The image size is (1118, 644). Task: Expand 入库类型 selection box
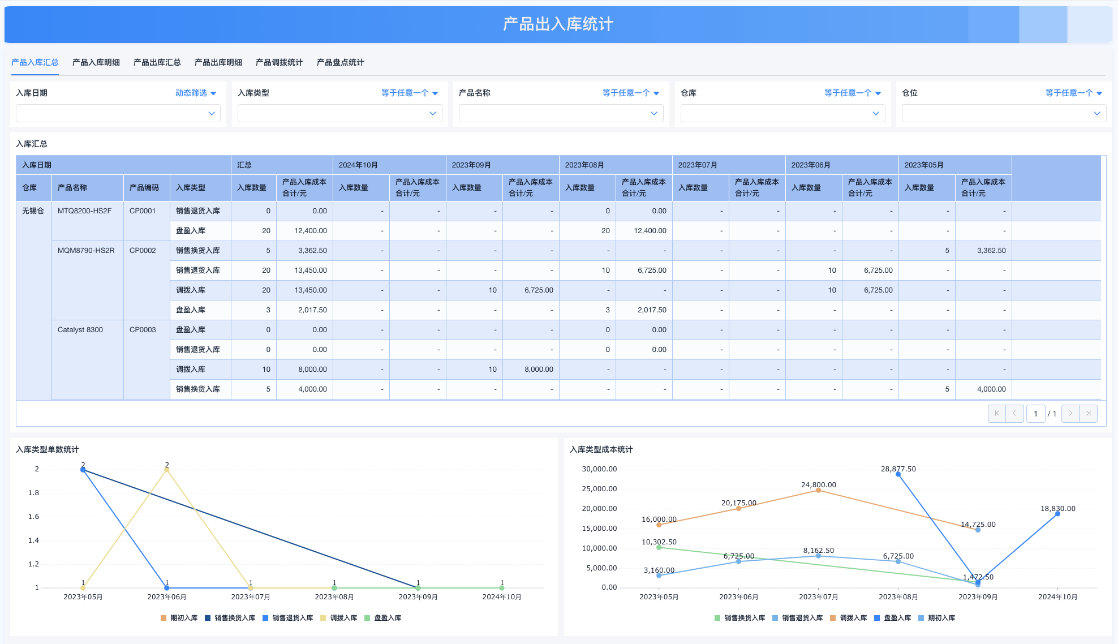[x=339, y=113]
